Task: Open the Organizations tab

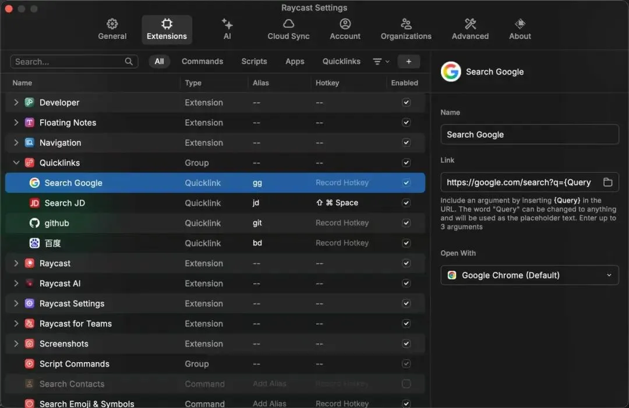Action: [x=406, y=29]
